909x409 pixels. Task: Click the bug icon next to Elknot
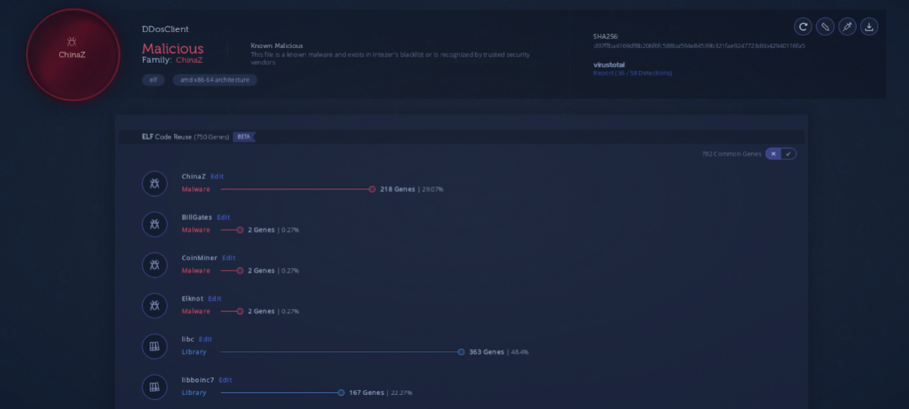pyautogui.click(x=154, y=305)
